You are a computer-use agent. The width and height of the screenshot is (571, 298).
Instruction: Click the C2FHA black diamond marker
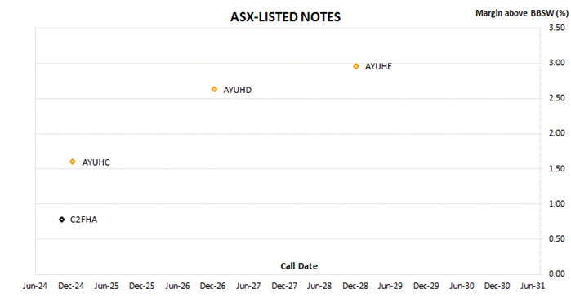coord(62,220)
